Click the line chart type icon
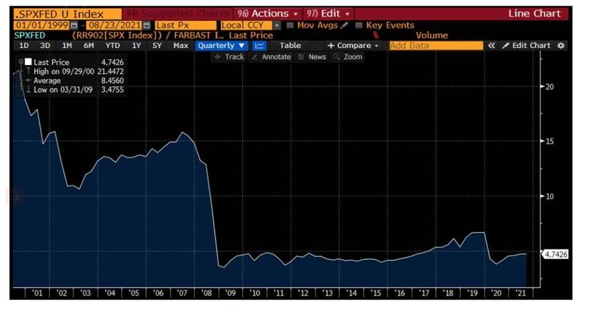Viewport: 592px width, 317px height. click(x=260, y=46)
